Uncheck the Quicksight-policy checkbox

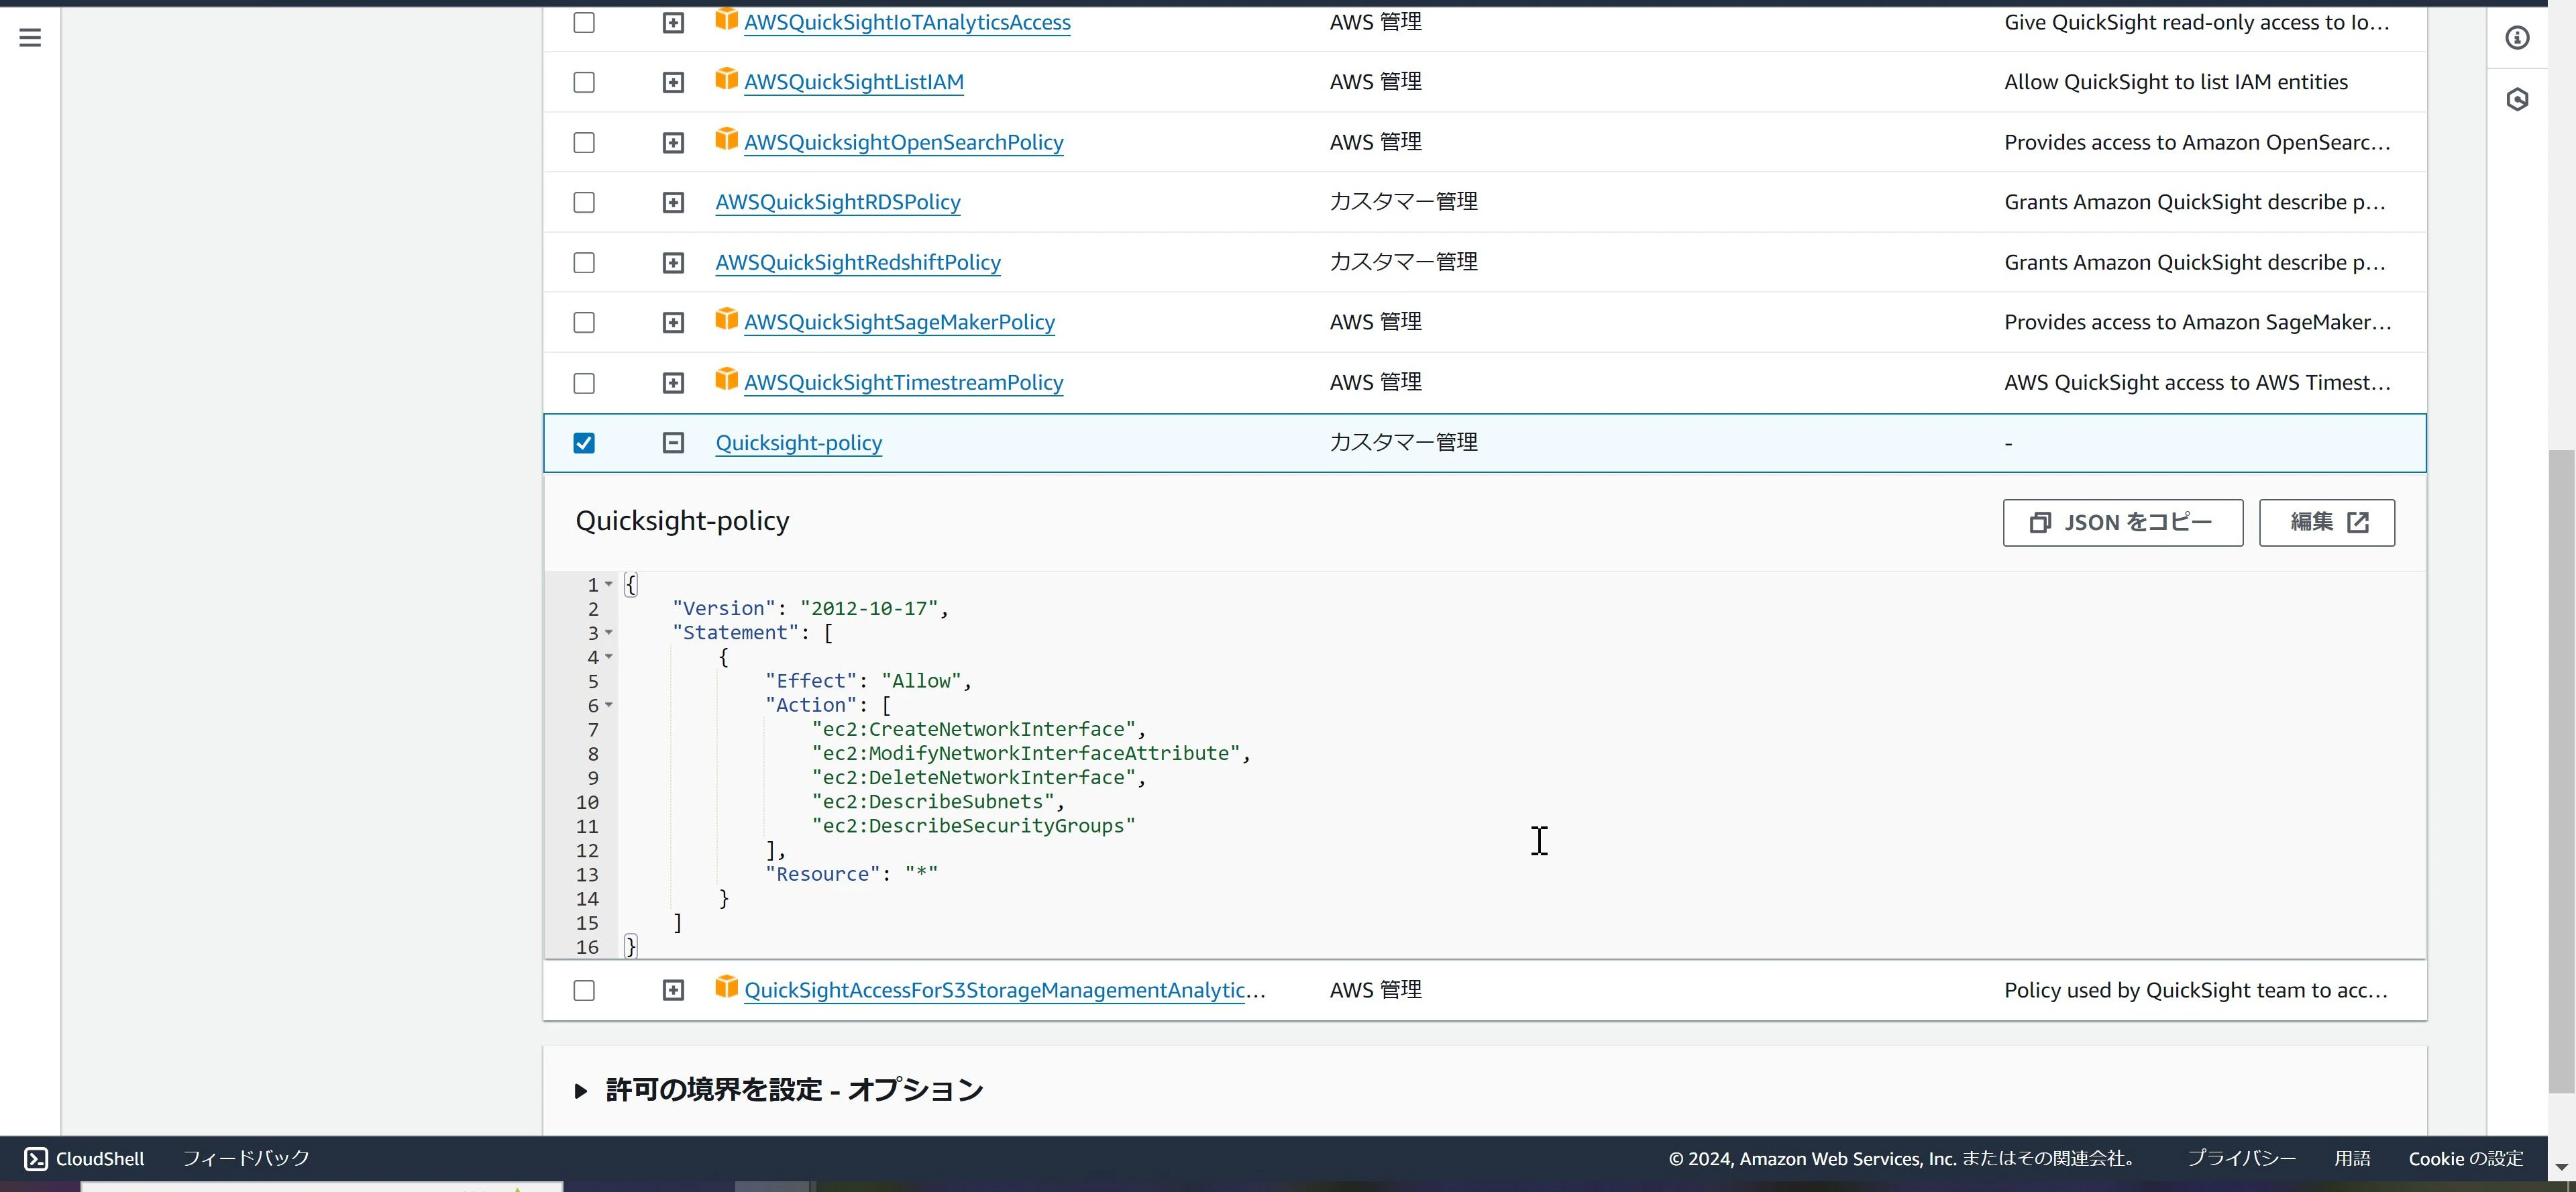click(584, 442)
